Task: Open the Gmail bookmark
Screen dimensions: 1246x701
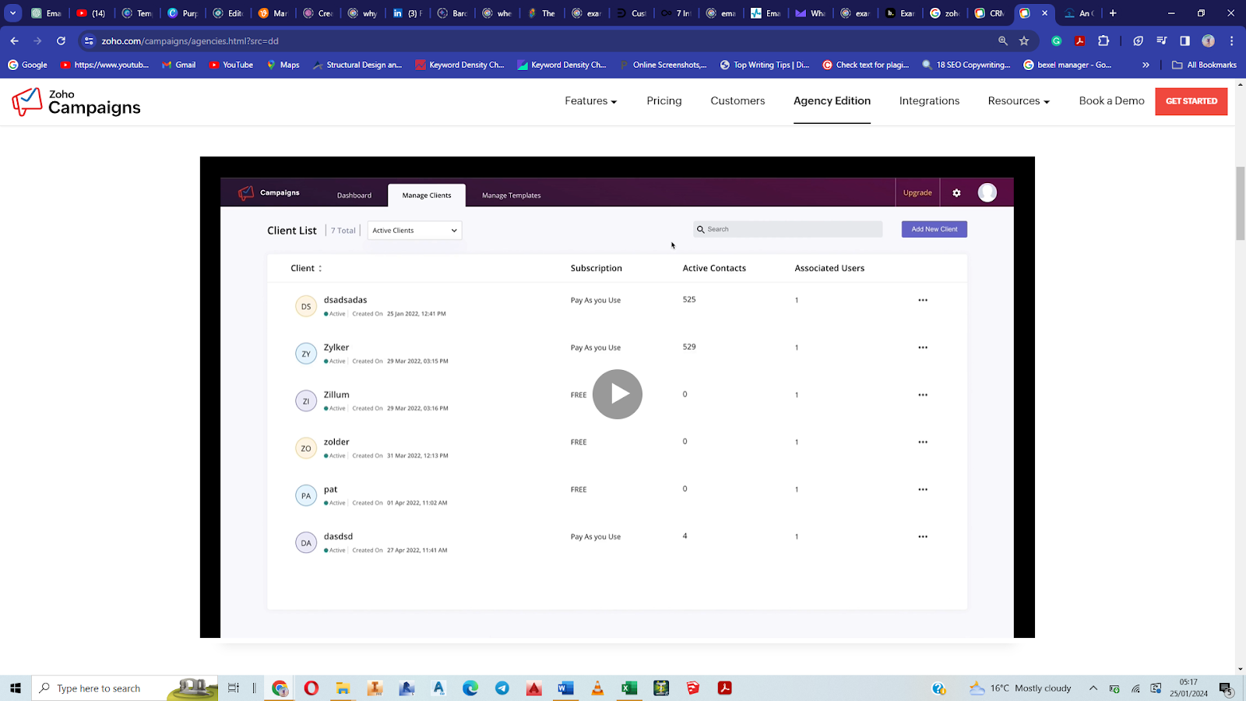Action: point(179,65)
